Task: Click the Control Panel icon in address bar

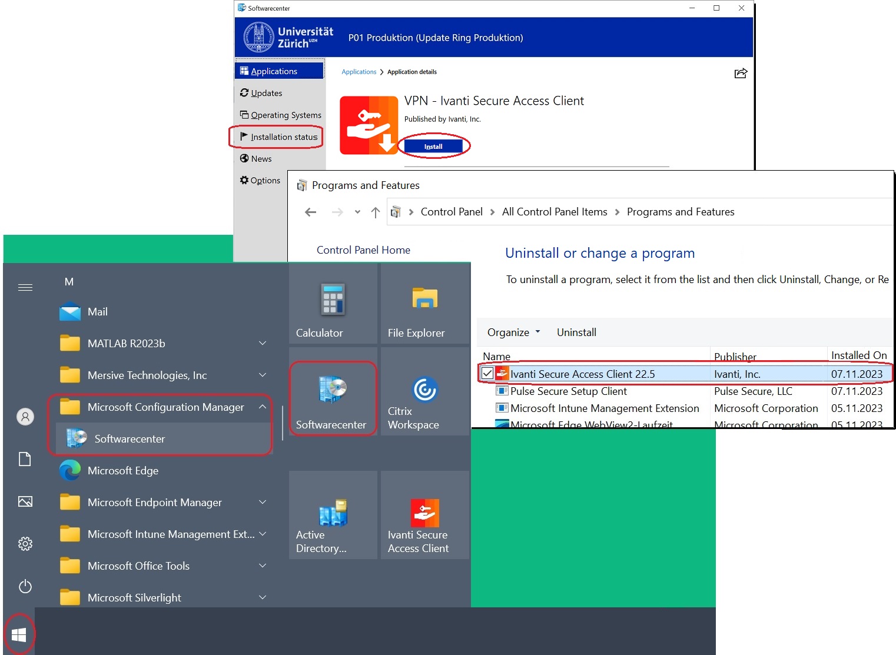Action: tap(396, 212)
